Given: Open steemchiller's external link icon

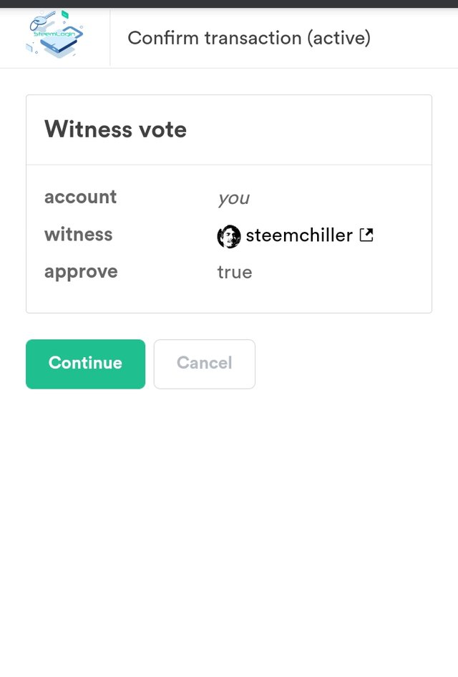Looking at the screenshot, I should click(x=366, y=235).
